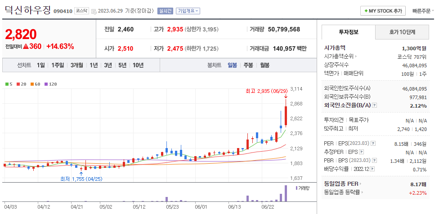Show the 일봉 daily candlestick chart

233,65
